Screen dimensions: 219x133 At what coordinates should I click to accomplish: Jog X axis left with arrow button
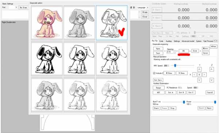coord(194,75)
